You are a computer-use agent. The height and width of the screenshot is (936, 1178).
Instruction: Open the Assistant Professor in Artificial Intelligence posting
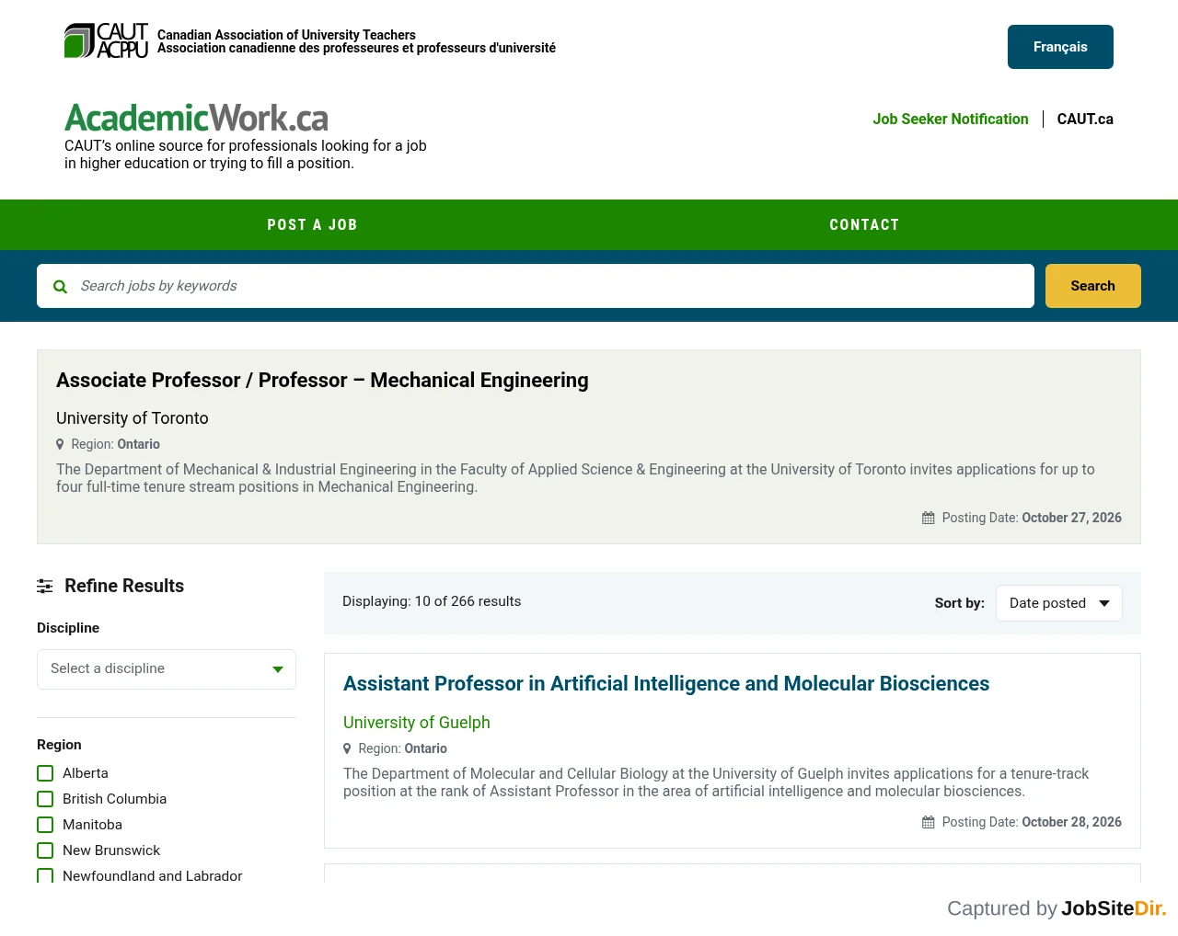click(666, 684)
